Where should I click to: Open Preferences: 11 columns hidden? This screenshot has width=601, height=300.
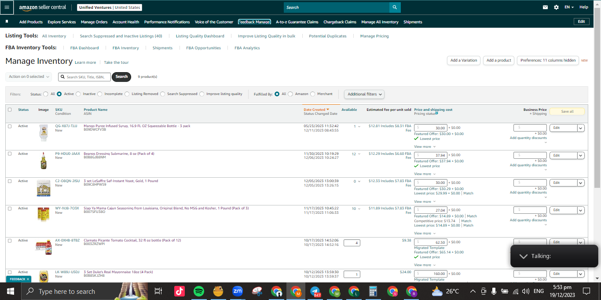[x=548, y=60]
